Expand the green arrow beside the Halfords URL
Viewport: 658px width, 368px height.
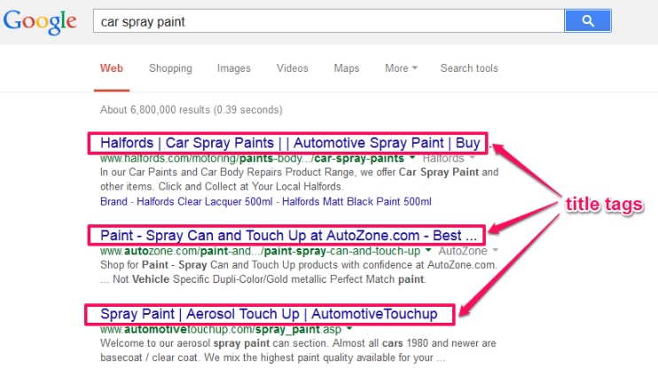[412, 158]
